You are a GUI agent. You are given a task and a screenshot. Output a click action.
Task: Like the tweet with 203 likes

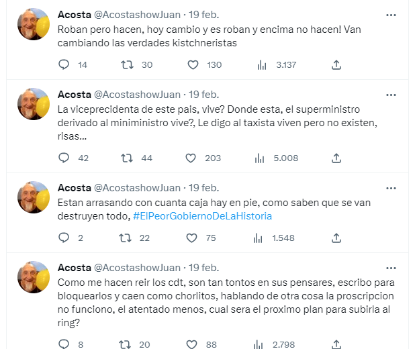coord(191,158)
